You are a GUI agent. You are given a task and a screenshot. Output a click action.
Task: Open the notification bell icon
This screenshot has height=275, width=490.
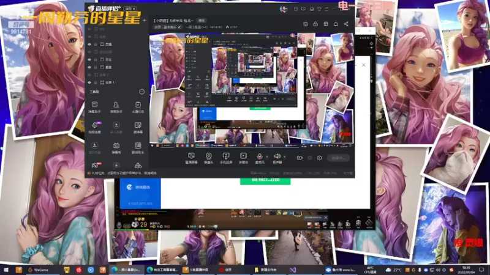click(336, 24)
